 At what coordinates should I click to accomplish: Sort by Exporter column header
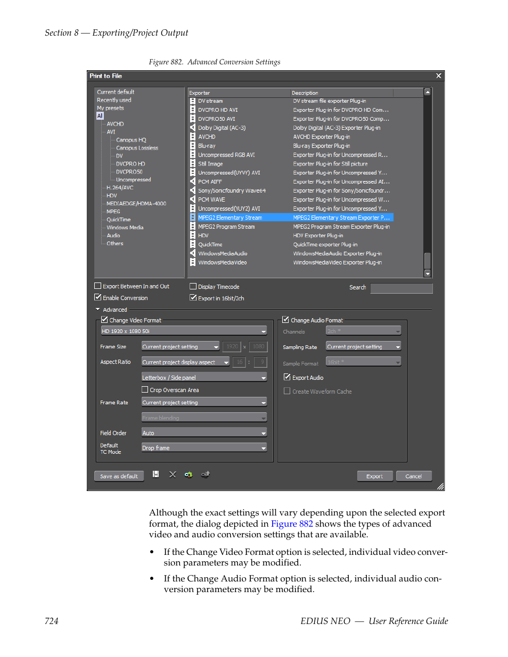[x=239, y=93]
